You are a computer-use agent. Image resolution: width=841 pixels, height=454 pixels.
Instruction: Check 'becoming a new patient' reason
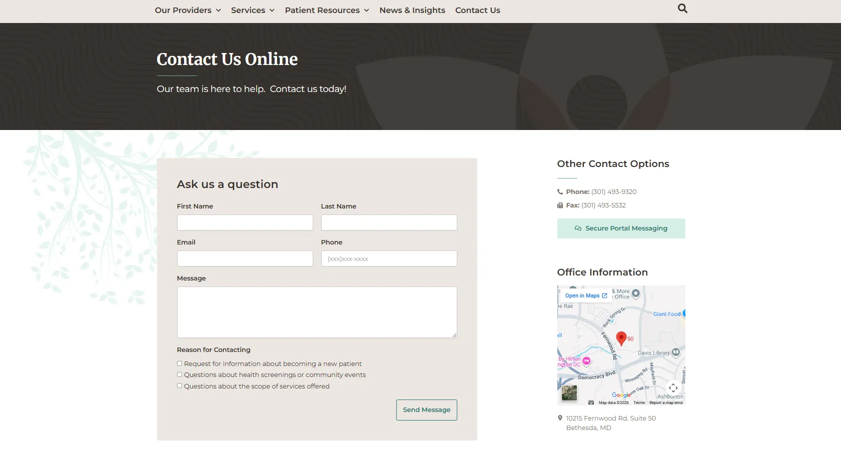pyautogui.click(x=180, y=363)
